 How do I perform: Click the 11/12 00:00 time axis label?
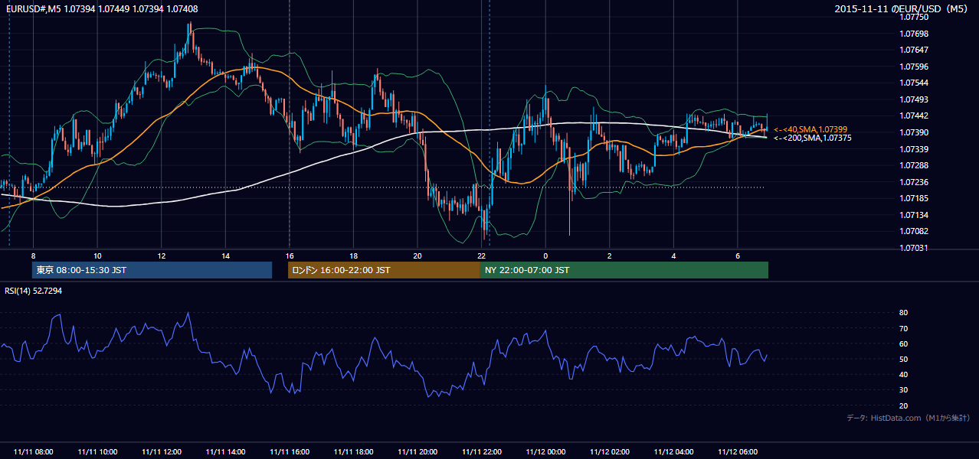(x=545, y=452)
